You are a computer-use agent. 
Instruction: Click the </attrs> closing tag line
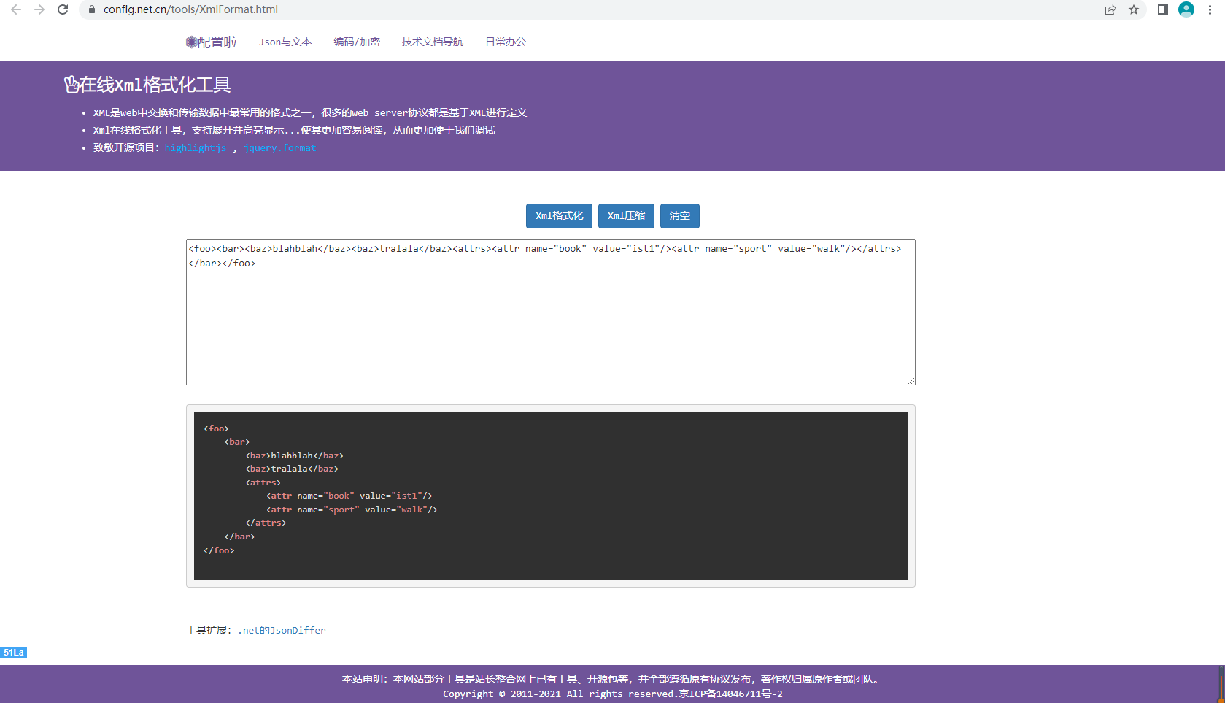tap(266, 523)
